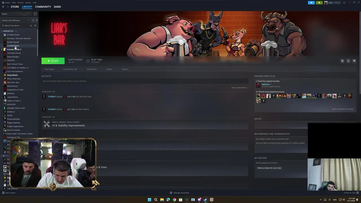Open the taskbar search icon
Screen dimensions: 361x203
(156, 200)
